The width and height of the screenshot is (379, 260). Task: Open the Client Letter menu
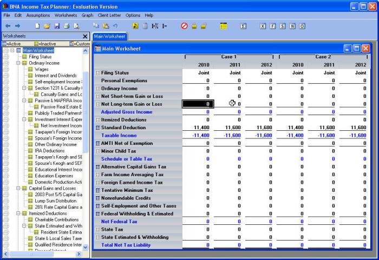(109, 15)
